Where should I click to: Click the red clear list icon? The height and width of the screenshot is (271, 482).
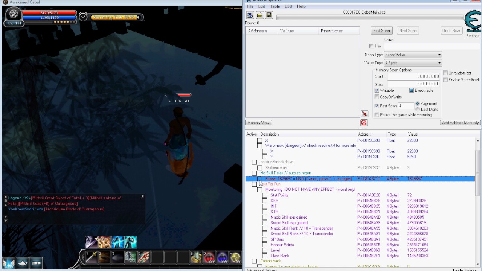pos(364,123)
